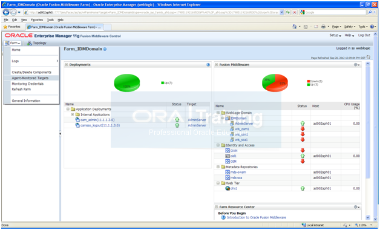
Task: Open wls_soa1 server link
Action: [x=241, y=140]
